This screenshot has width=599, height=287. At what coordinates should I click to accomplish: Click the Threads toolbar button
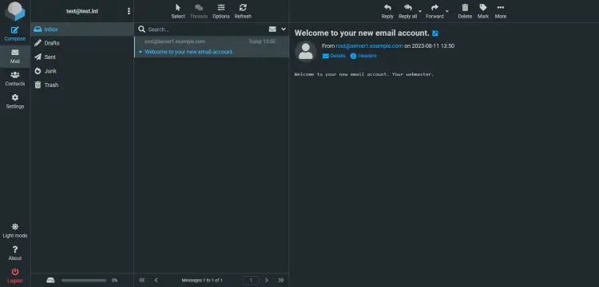coord(199,11)
